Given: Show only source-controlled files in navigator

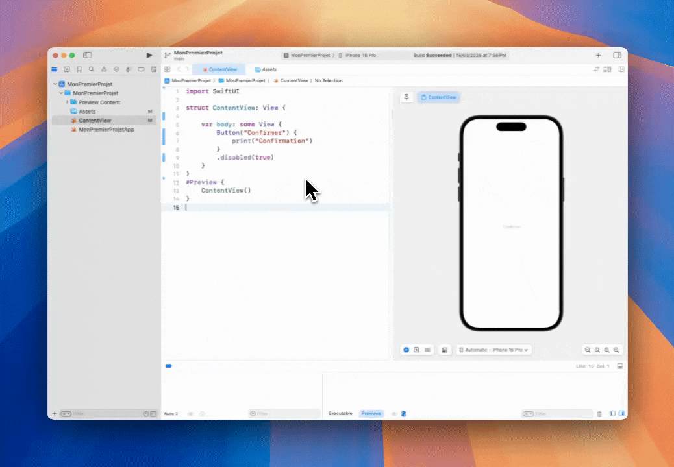Looking at the screenshot, I should coord(153,414).
